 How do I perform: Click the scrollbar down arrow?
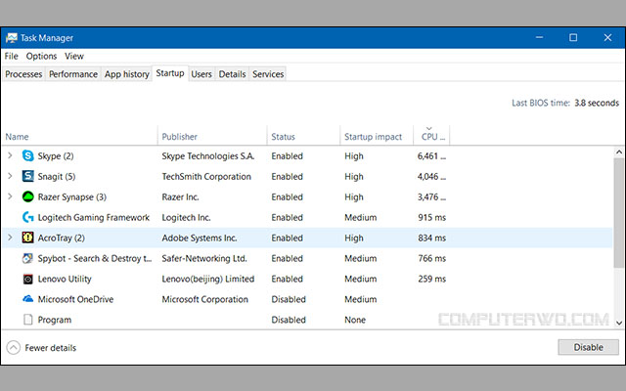(x=619, y=323)
